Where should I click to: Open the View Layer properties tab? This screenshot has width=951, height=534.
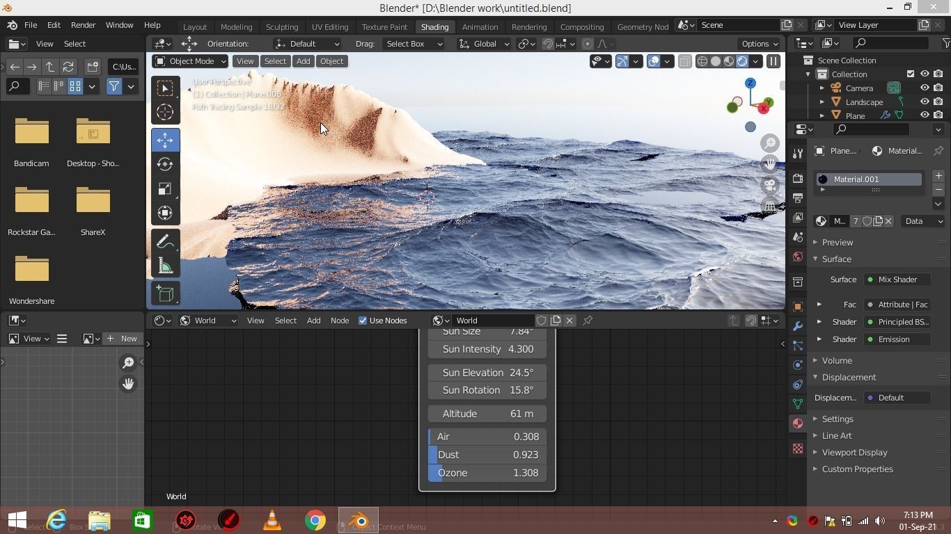coord(798,218)
